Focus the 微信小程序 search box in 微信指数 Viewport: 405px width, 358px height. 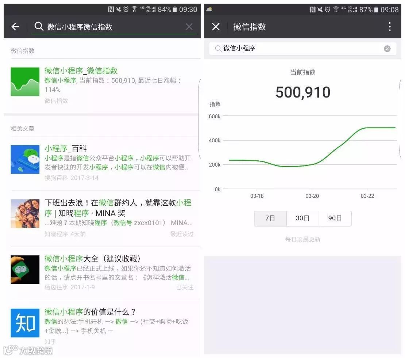click(x=303, y=48)
